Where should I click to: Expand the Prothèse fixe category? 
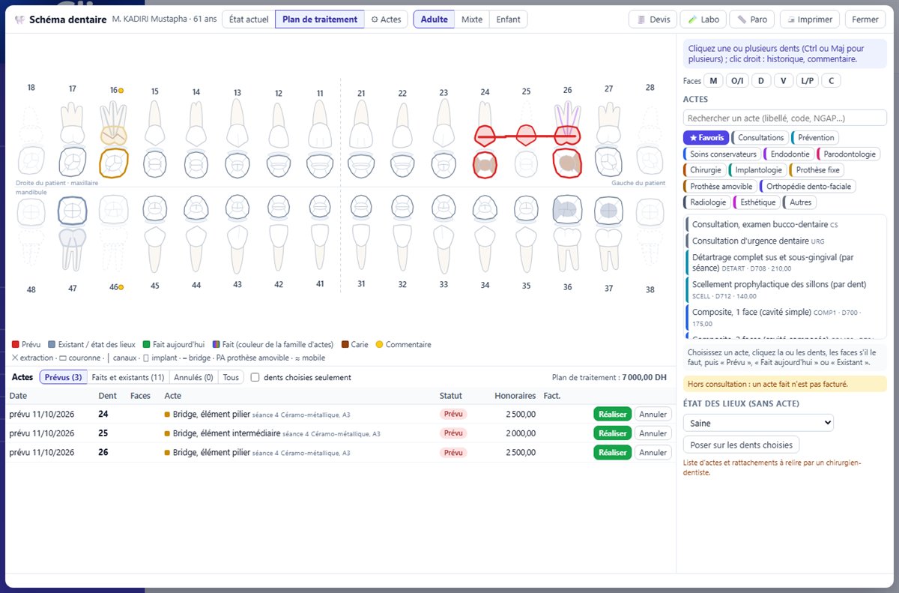click(x=817, y=170)
